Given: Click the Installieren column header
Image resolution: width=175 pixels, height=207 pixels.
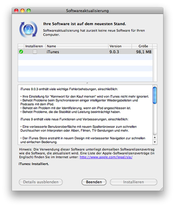Looking at the screenshot, I should 35,46.
